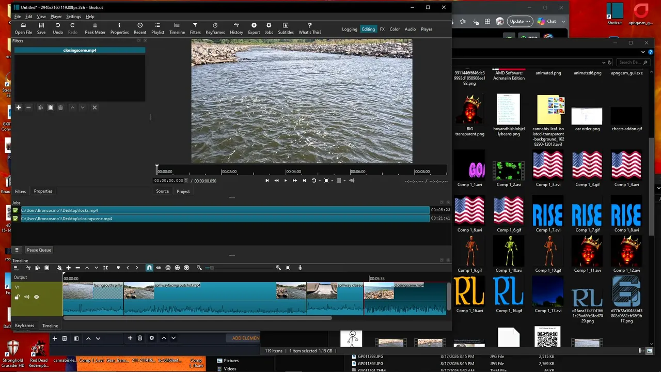Open the Playlist panel from toolbar
Viewport: 661px width, 372px height.
tap(158, 28)
